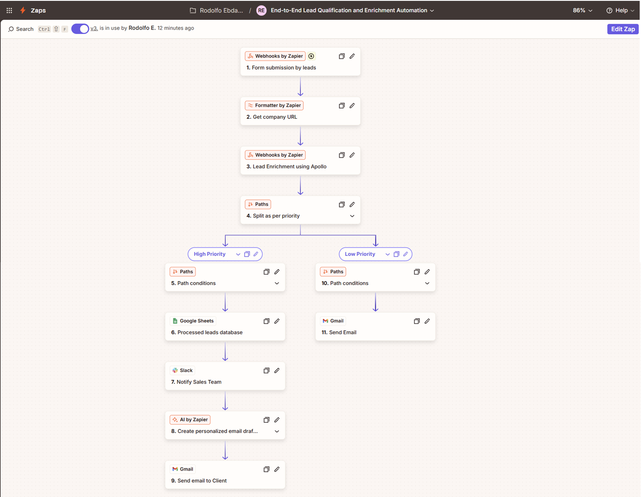Select the Low Priority path label
Screen dimensions: 641x497
tap(360, 254)
